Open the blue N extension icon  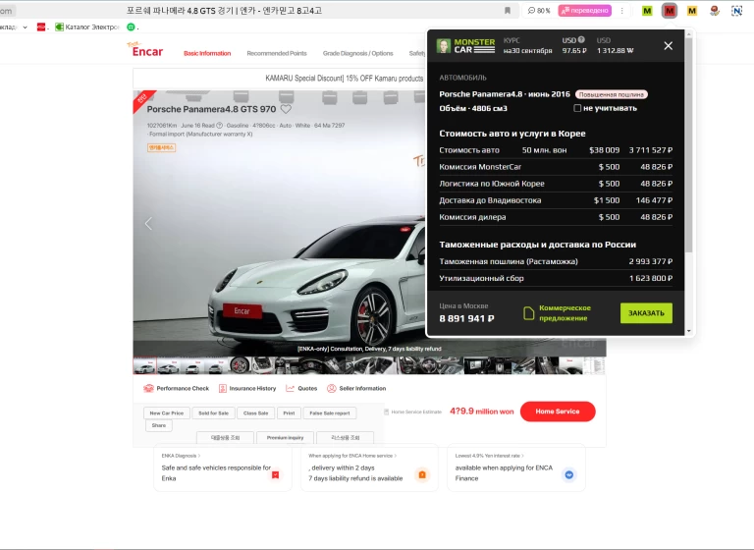(x=736, y=11)
